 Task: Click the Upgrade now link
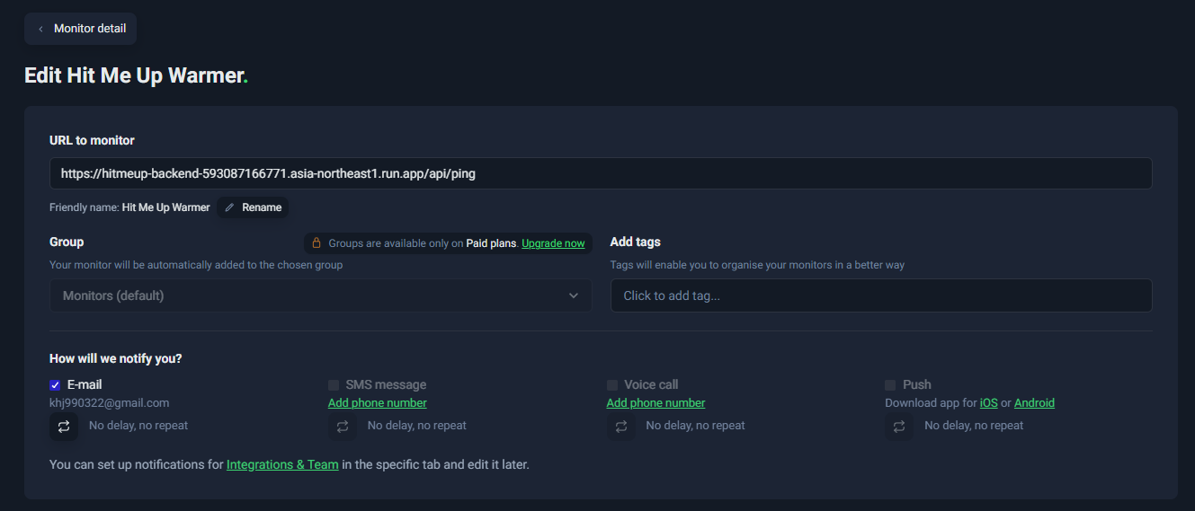tap(553, 243)
